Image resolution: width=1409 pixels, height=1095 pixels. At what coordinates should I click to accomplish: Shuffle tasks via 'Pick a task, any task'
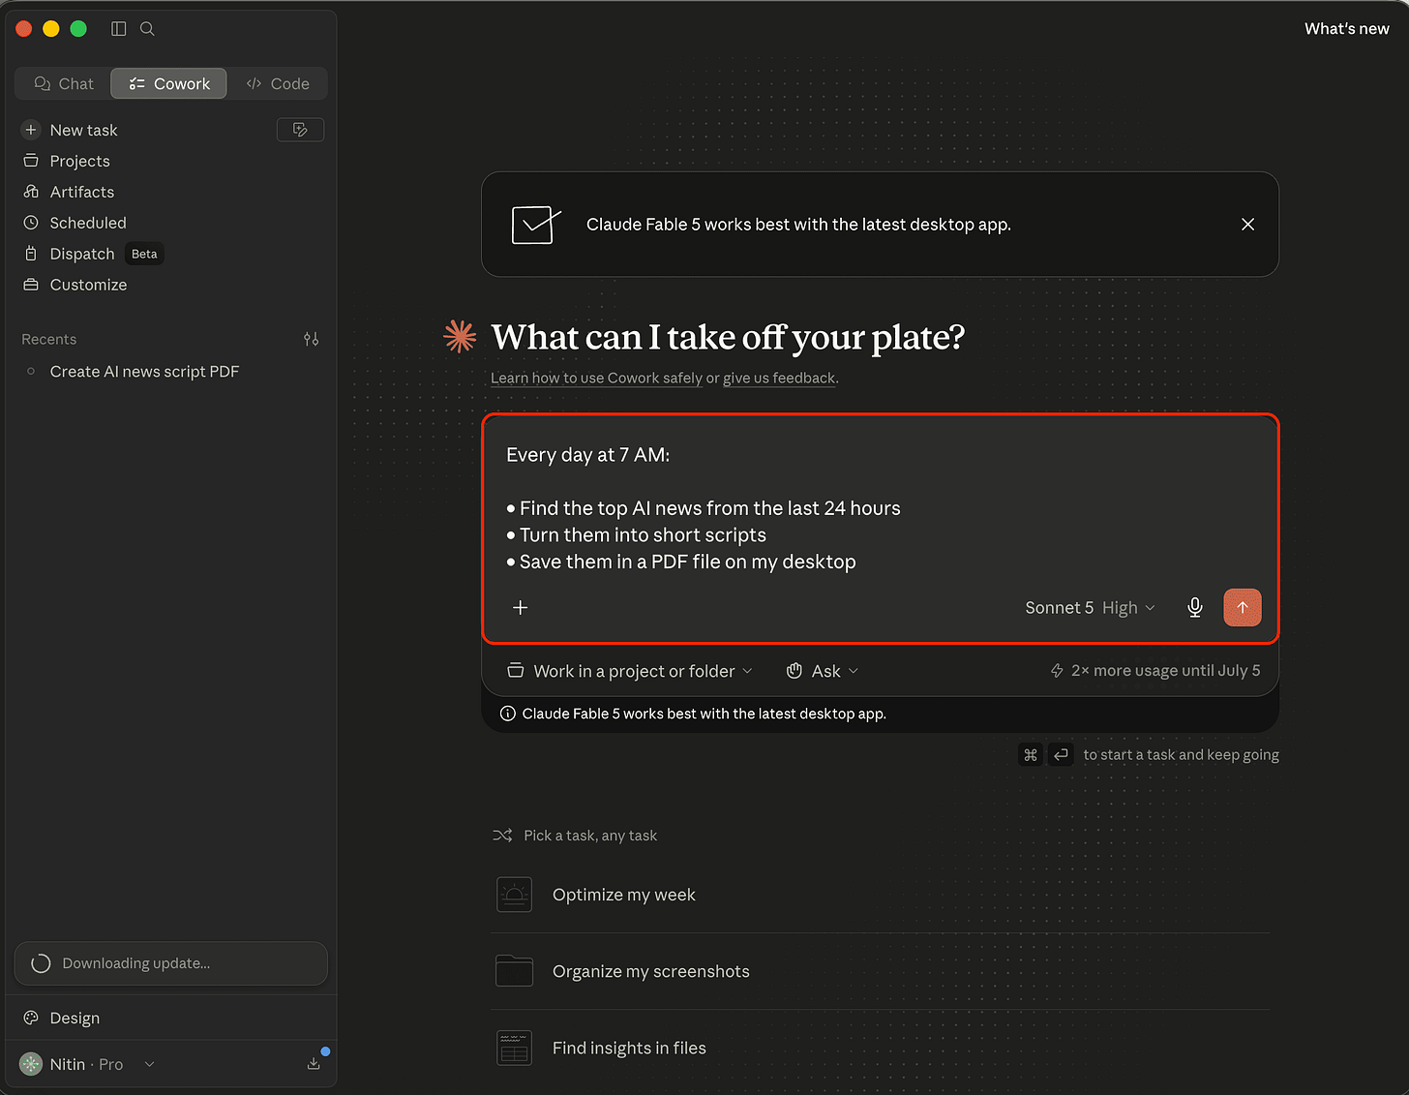pos(575,836)
